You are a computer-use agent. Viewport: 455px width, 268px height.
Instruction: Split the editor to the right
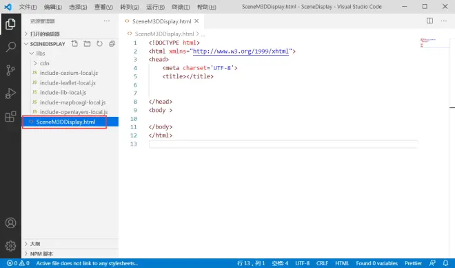[x=429, y=21]
